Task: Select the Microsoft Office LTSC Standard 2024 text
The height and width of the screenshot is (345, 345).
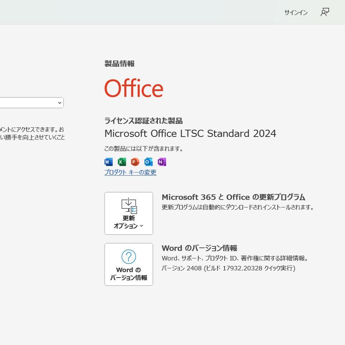Action: 190,133
